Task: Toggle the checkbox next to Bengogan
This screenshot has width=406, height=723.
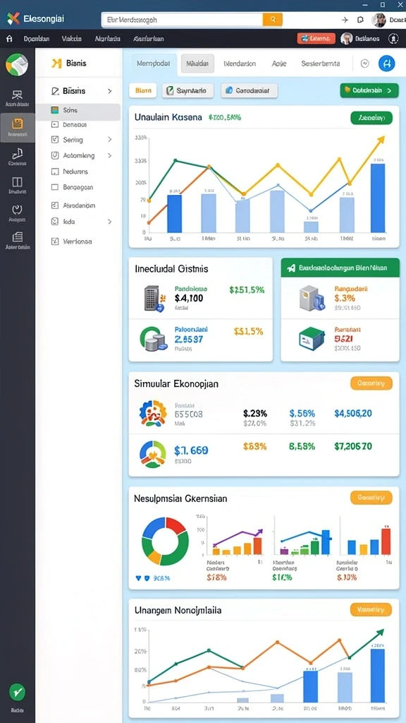Action: (x=55, y=187)
